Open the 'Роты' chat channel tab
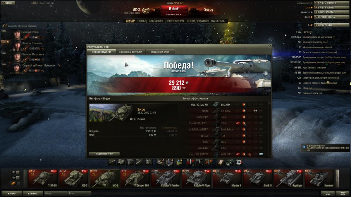The width and height of the screenshot is (351, 197). pyautogui.click(x=80, y=193)
